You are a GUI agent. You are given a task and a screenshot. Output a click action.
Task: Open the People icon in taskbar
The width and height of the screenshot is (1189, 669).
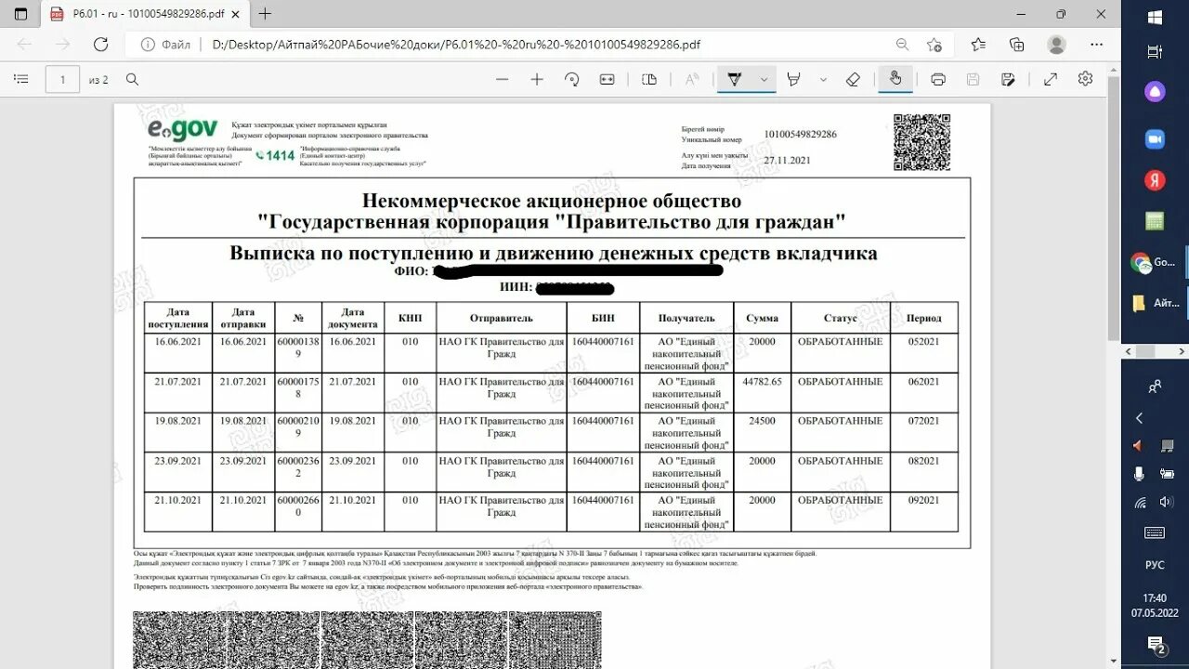point(1155,387)
